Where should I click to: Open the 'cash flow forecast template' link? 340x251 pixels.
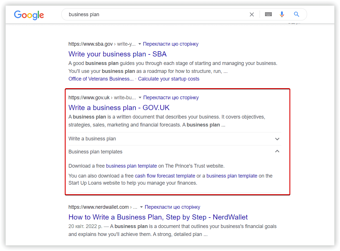pos(165,176)
